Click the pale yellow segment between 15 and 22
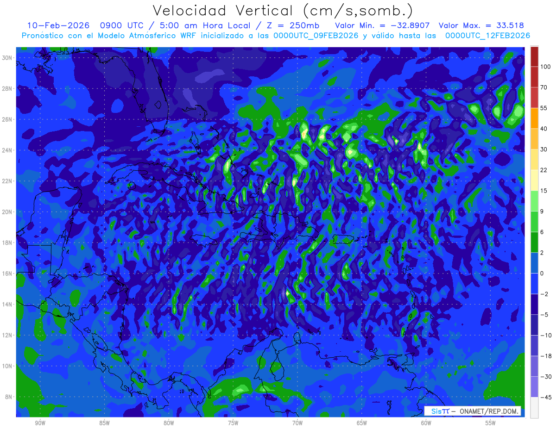This screenshot has width=556, height=429. (x=534, y=180)
